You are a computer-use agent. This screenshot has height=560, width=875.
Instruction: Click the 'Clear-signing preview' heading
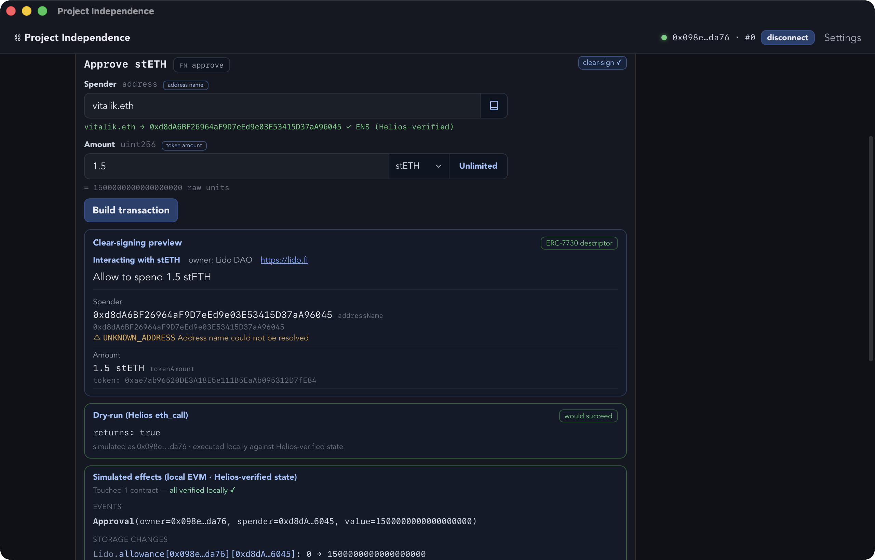pyautogui.click(x=137, y=242)
